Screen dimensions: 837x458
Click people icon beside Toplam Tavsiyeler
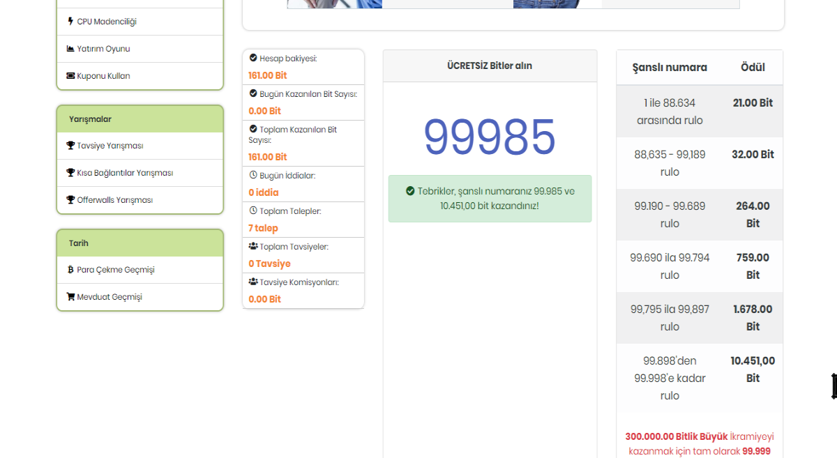coord(253,246)
